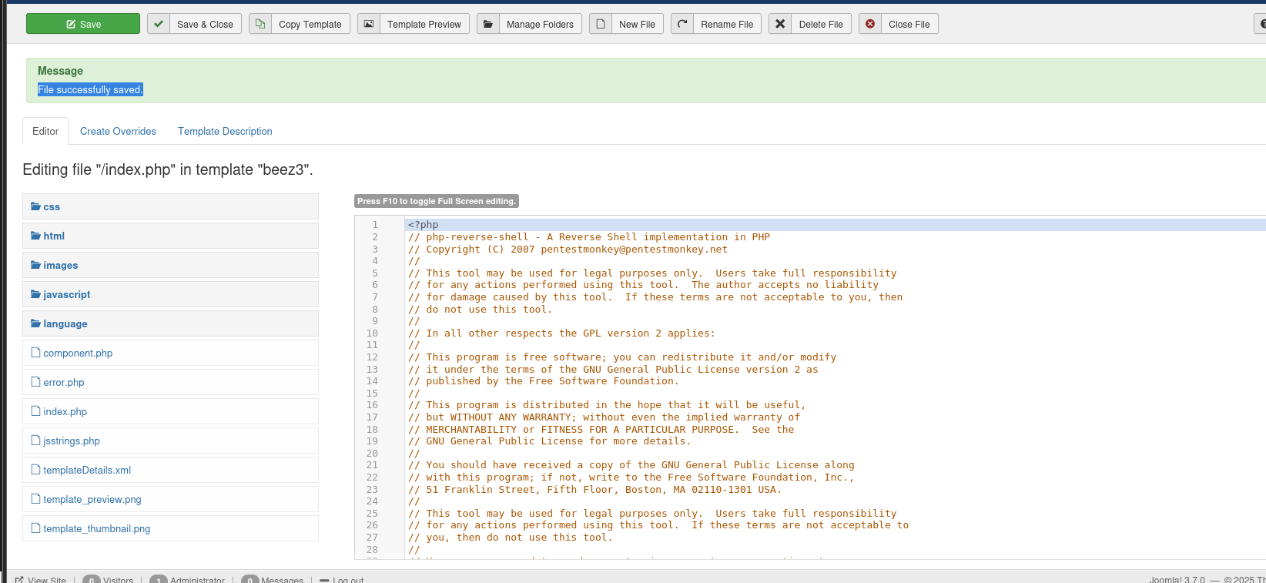Click the Save & Close checkmark icon
Screen dimensions: 1266x583
(159, 24)
